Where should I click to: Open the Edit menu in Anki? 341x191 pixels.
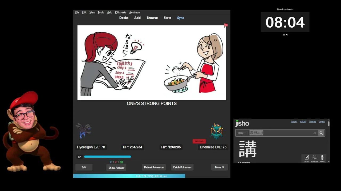coord(84,12)
